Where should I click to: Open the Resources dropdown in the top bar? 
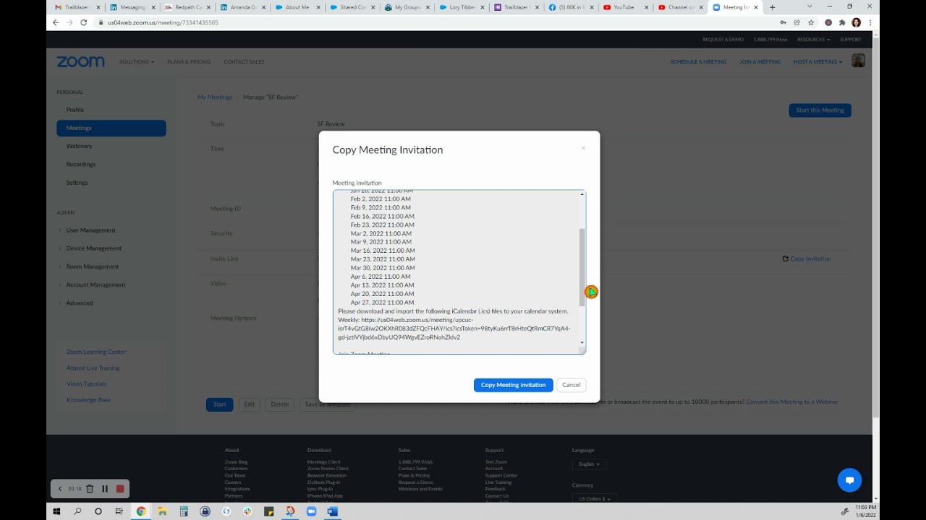[813, 40]
